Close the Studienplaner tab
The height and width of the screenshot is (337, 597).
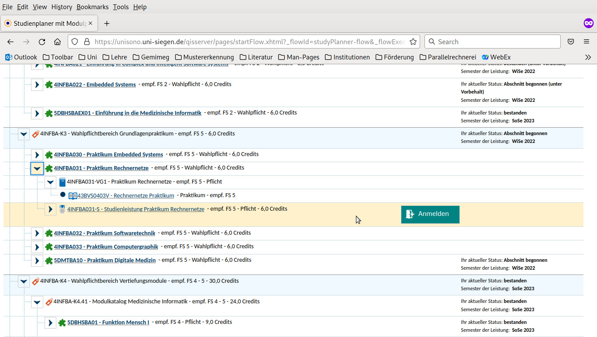tap(91, 23)
